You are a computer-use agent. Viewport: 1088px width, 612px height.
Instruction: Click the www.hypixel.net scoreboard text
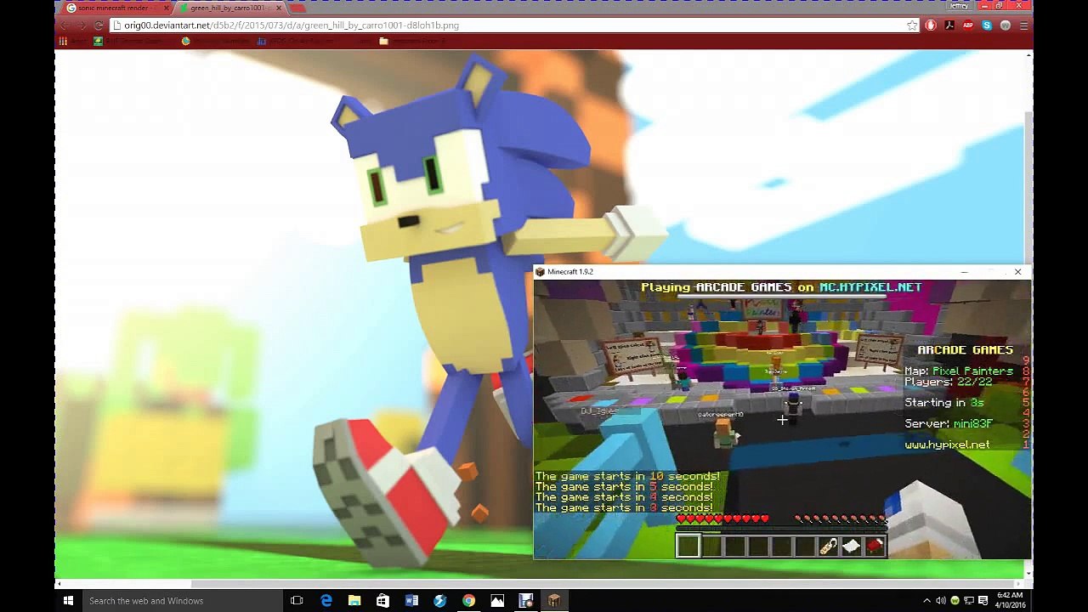[947, 445]
